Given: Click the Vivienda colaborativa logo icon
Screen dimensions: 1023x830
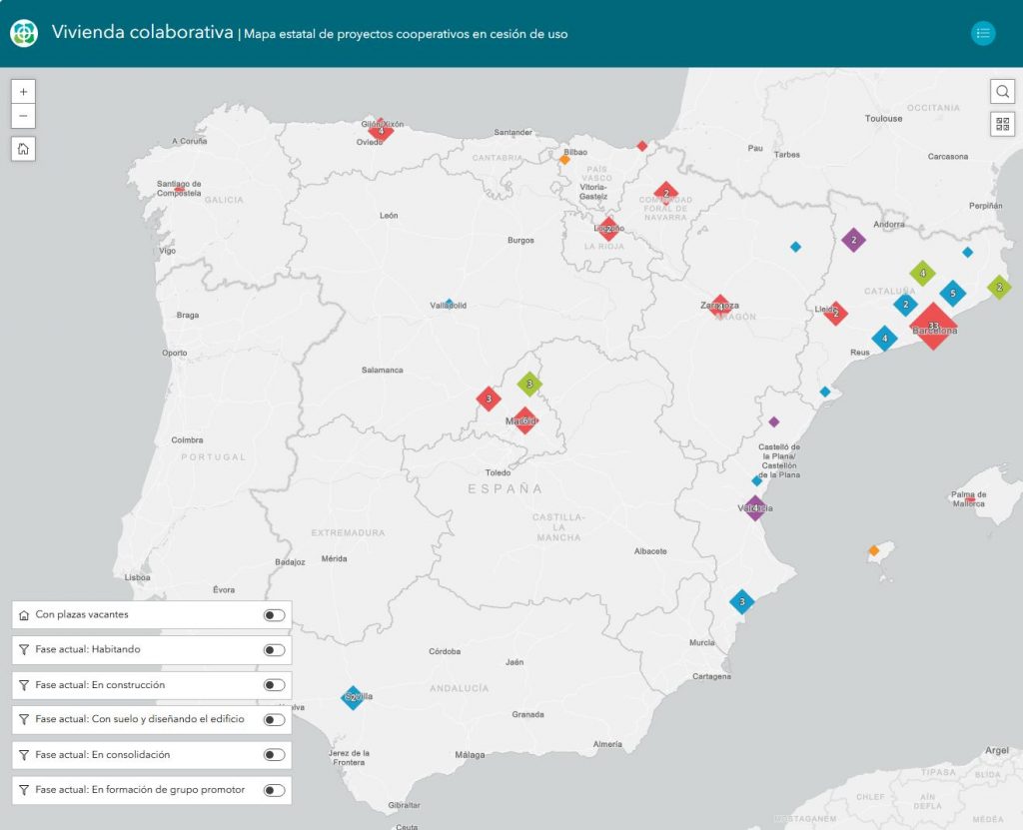Looking at the screenshot, I should click(x=23, y=33).
